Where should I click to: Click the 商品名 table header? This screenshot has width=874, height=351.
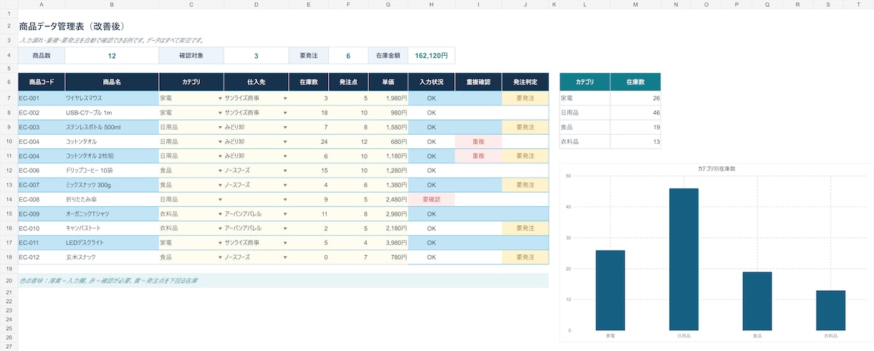point(112,82)
